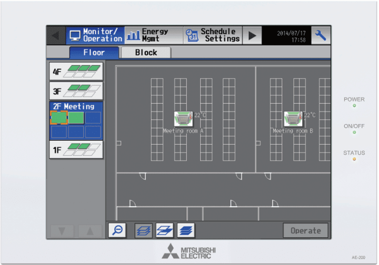Switch to the Block tab
Image resolution: width=379 pixels, height=265 pixels.
point(146,53)
